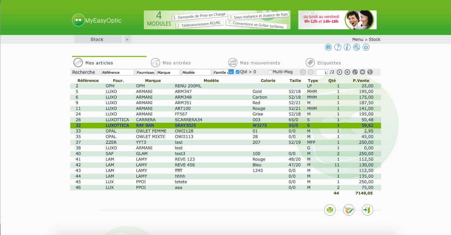Select the REVE 456 Bleu row
Image resolution: width=451 pixels, height=235 pixels.
click(x=225, y=165)
